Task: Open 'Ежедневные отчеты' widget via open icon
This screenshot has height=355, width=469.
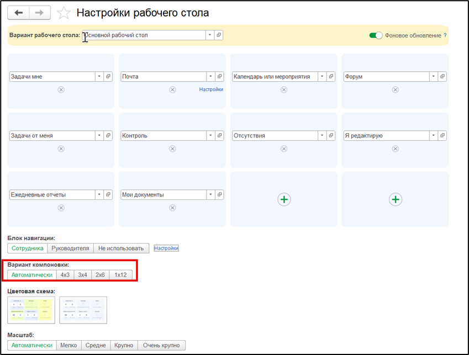Action: click(x=108, y=194)
